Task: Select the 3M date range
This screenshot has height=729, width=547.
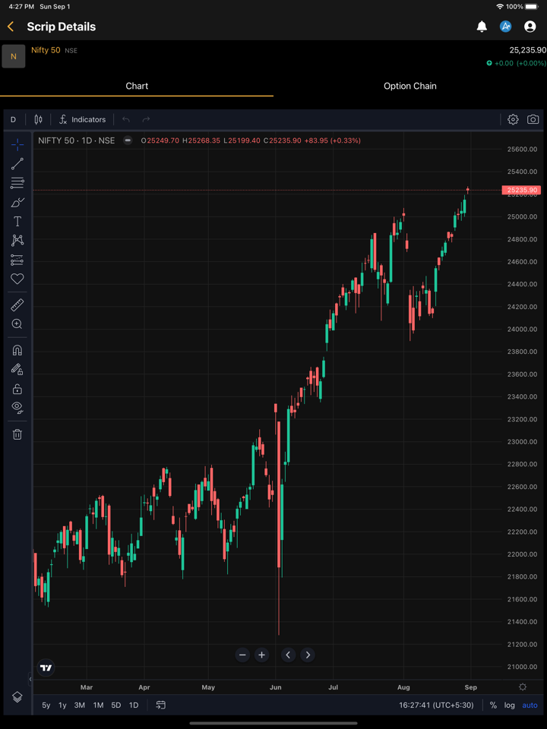Action: point(79,705)
